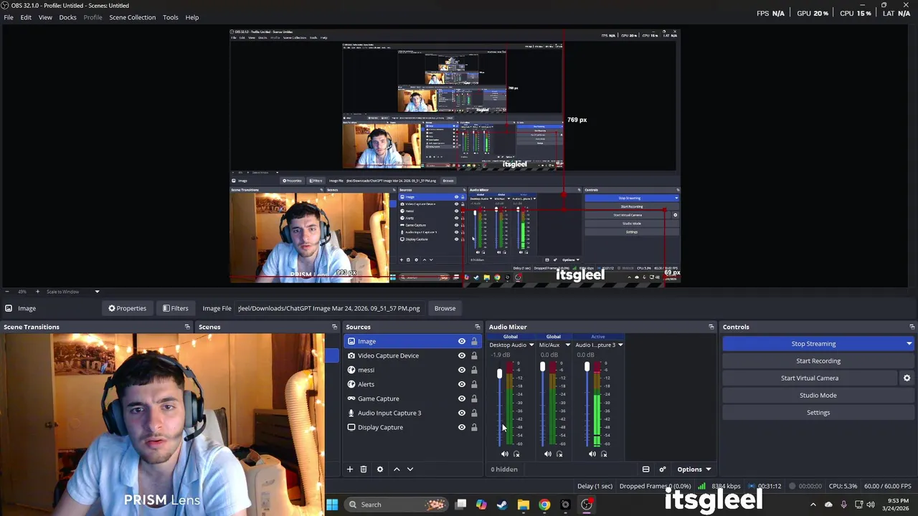Hide the messi source
This screenshot has height=516, width=918.
(x=462, y=370)
